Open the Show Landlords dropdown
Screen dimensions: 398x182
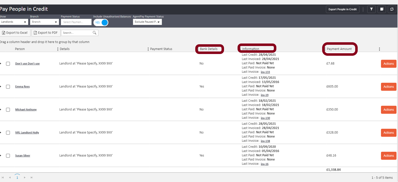click(14, 22)
